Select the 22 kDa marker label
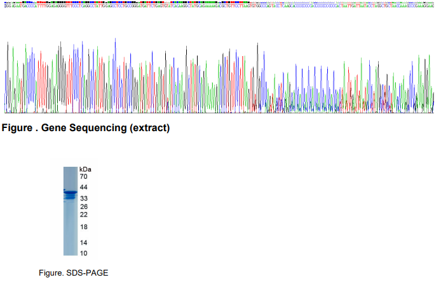441x282 pixels. (x=83, y=215)
